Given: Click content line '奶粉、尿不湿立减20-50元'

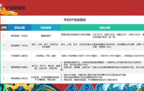Looking at the screenshot, I should tap(74, 65).
